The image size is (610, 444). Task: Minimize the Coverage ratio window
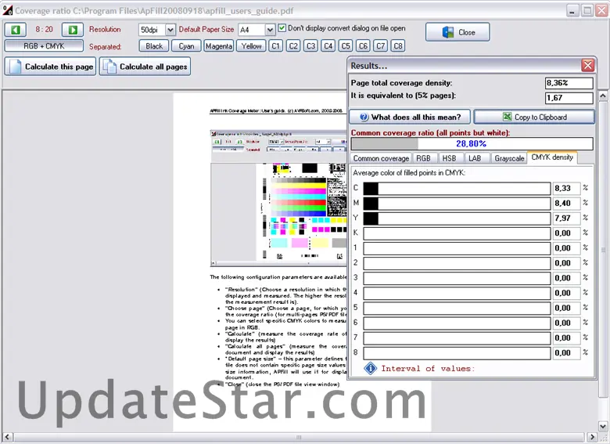[x=572, y=11]
